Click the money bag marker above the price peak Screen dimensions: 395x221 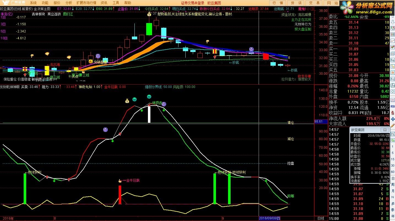[149, 14]
